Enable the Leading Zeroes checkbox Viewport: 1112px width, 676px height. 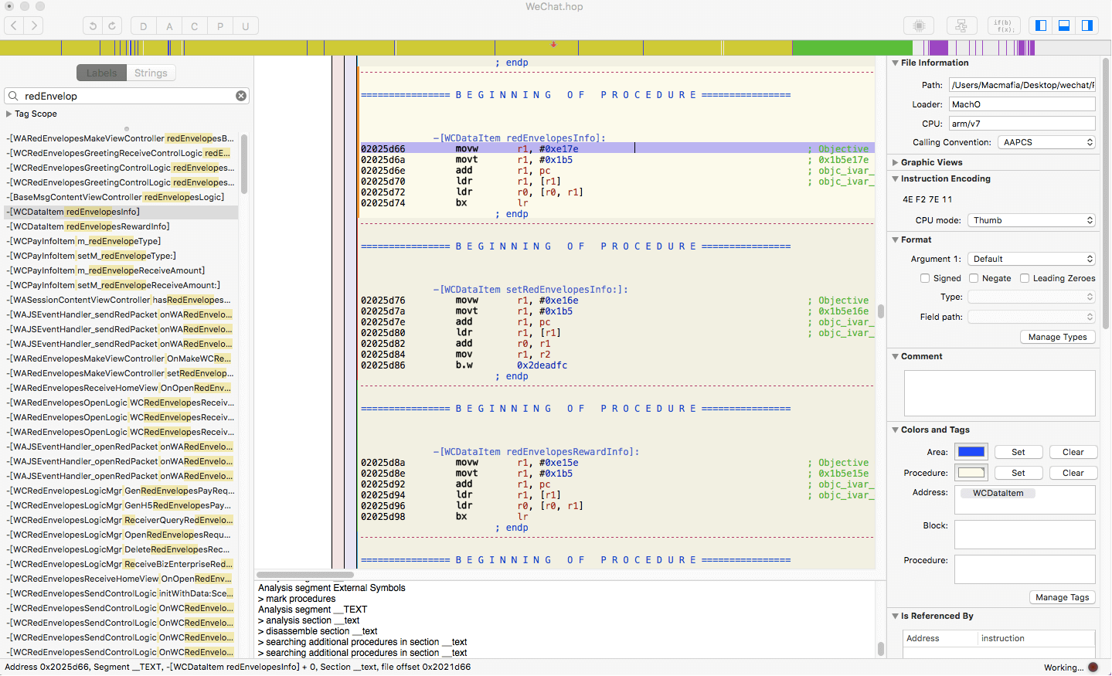coord(1025,278)
